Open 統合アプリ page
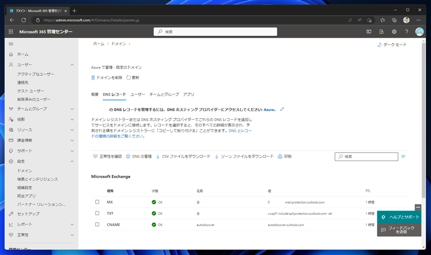This screenshot has width=431, height=255. tap(27, 196)
